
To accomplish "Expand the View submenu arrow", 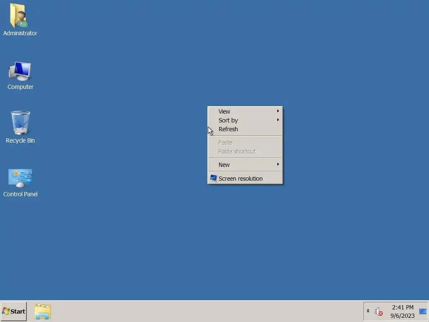I will [278, 111].
